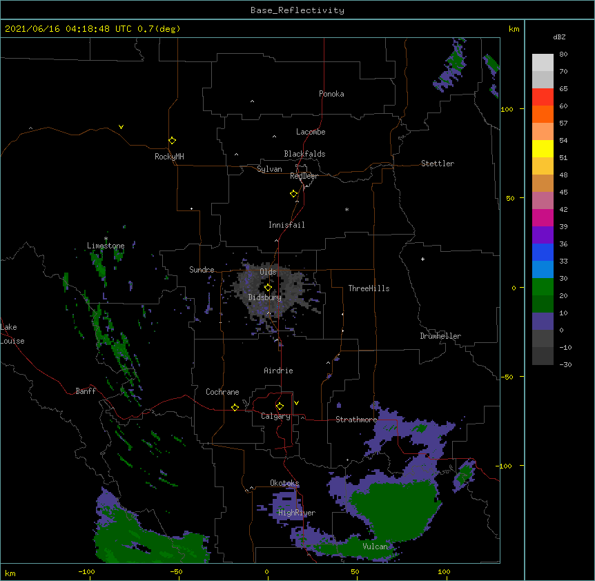Click the Didsbury town label
The height and width of the screenshot is (581, 595).
(x=265, y=297)
